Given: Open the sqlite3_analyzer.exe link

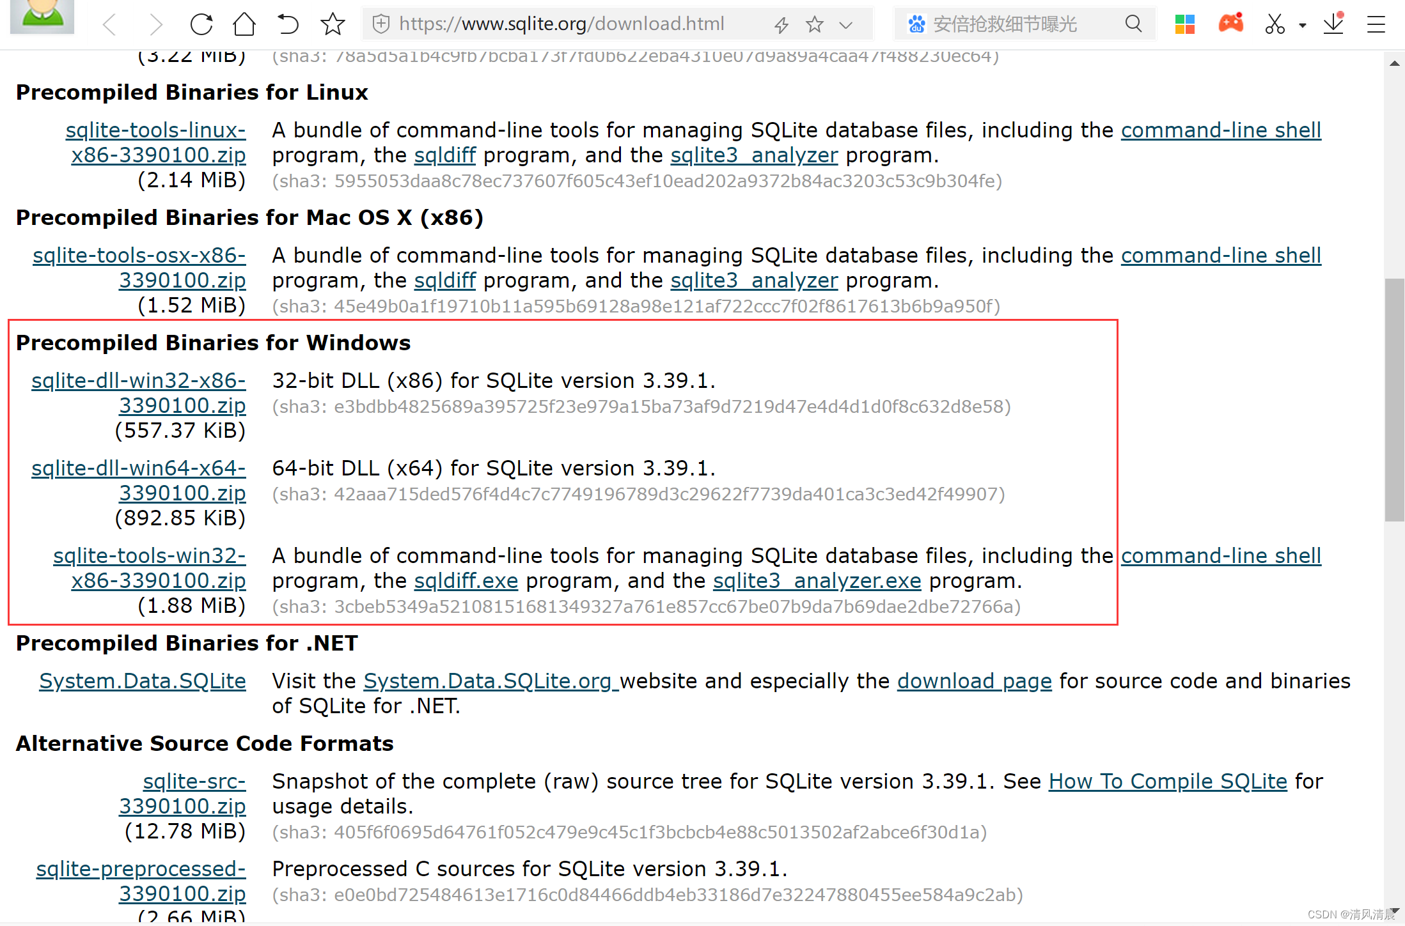Looking at the screenshot, I should pos(817,581).
